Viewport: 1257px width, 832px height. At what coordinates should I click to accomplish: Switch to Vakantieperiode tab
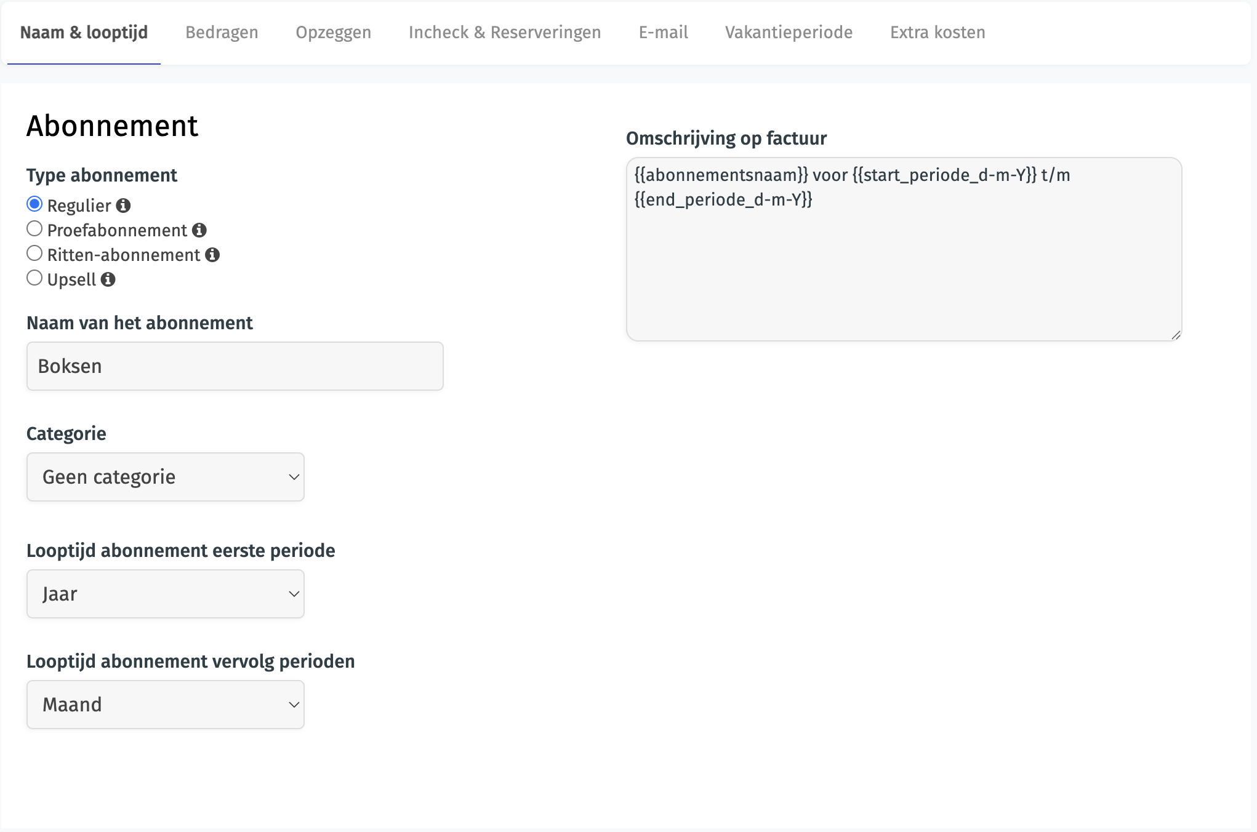(789, 33)
